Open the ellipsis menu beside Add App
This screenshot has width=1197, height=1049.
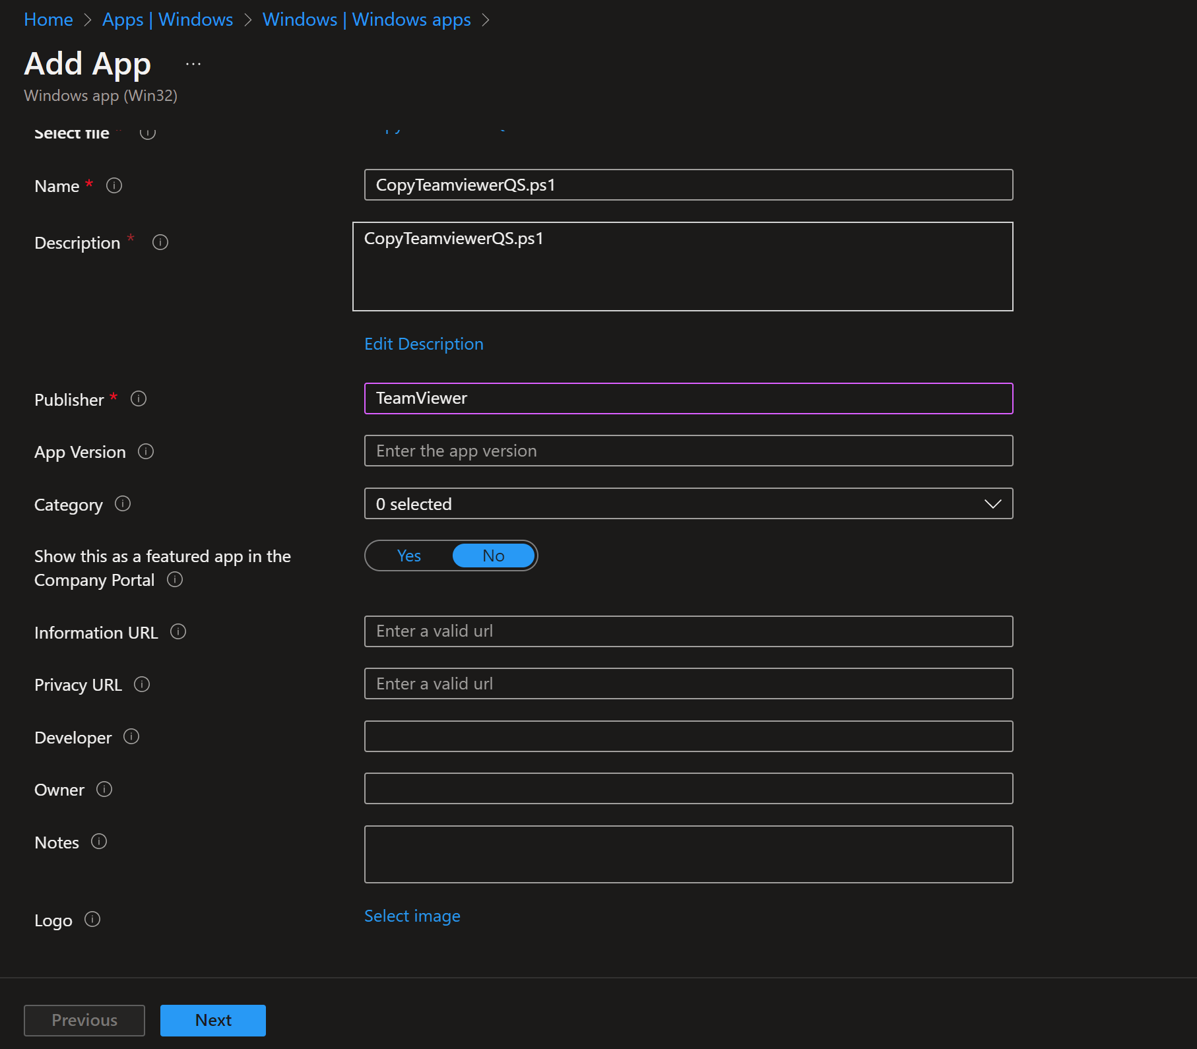(193, 63)
